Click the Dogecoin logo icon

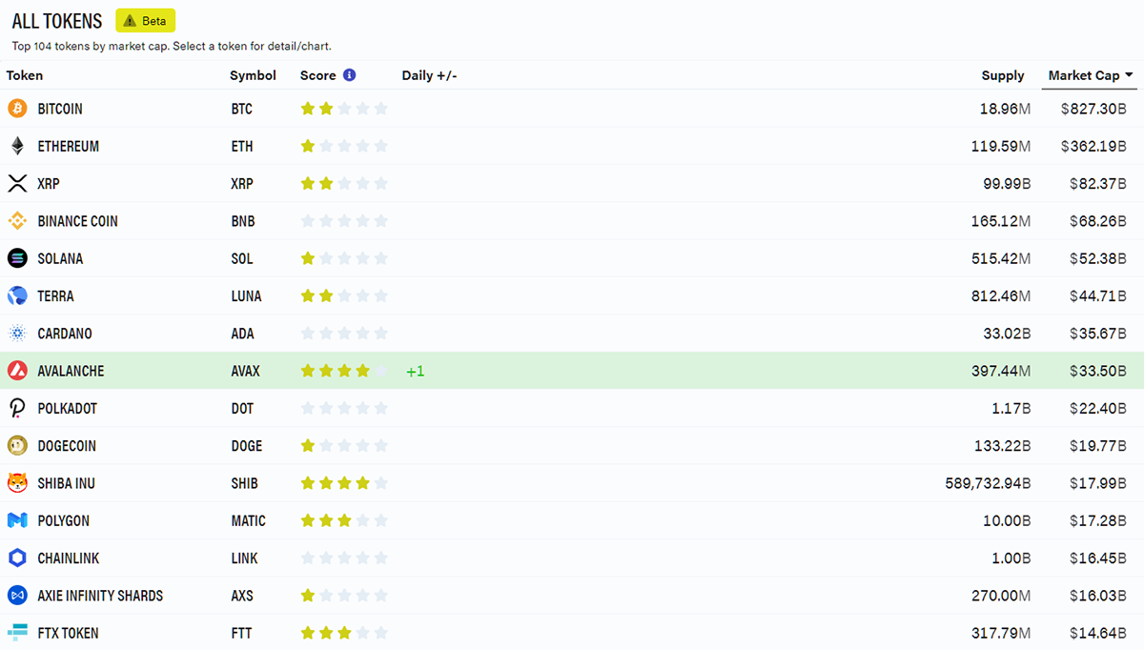(x=17, y=446)
